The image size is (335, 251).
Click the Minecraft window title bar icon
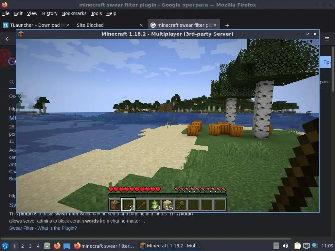(x=21, y=34)
